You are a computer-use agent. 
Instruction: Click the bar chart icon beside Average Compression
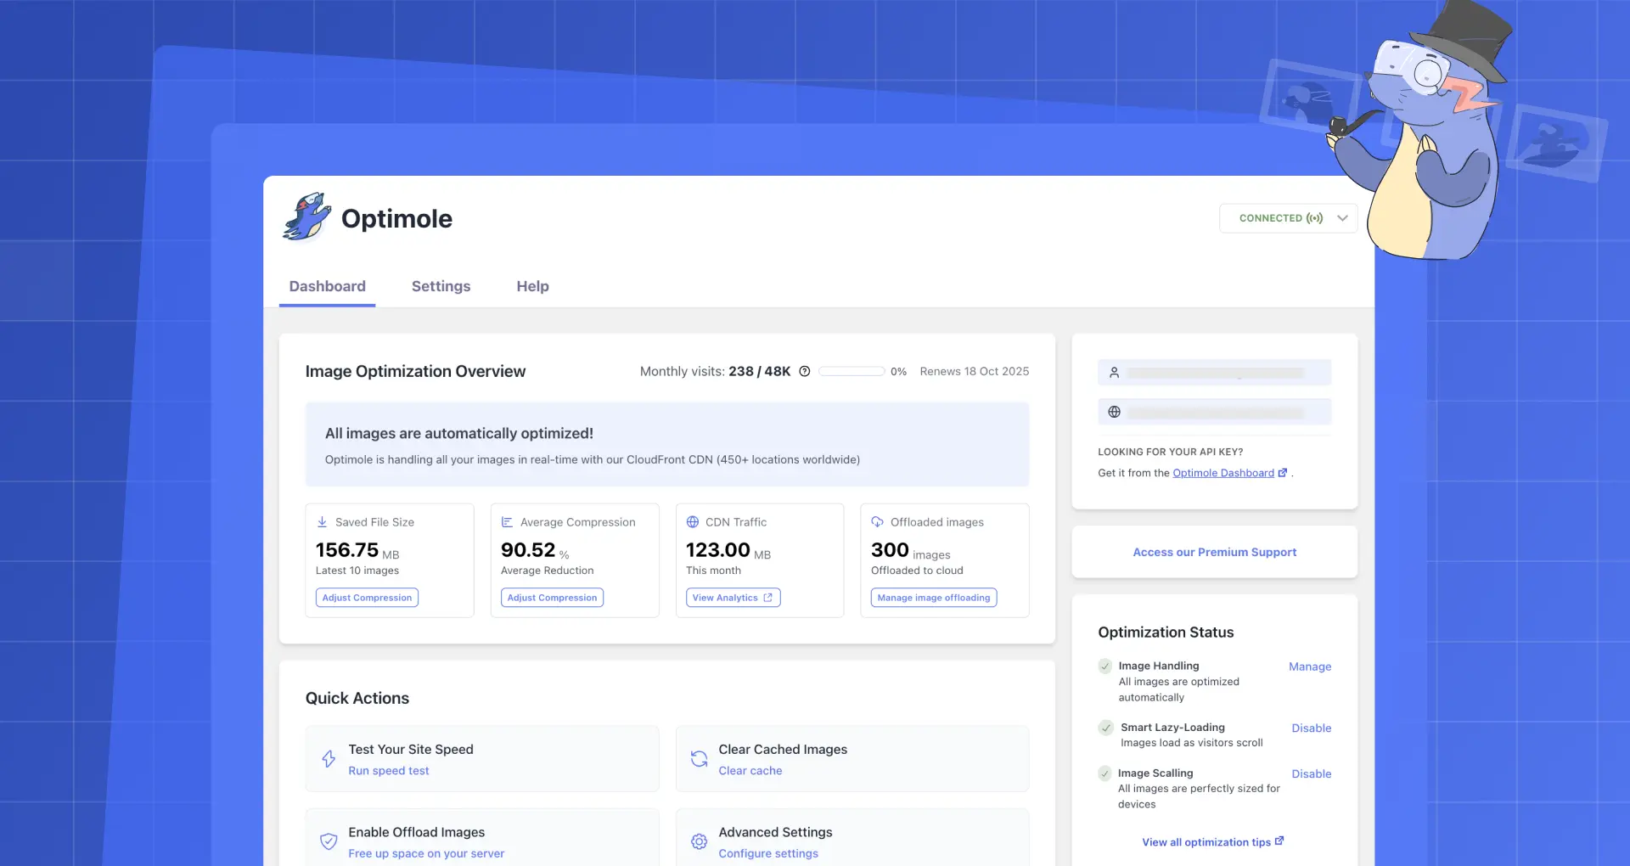pyautogui.click(x=508, y=521)
